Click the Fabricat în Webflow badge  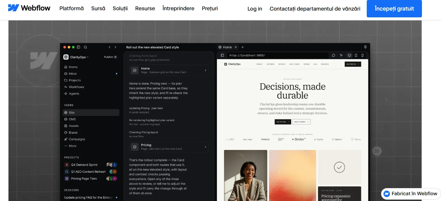coord(411,194)
